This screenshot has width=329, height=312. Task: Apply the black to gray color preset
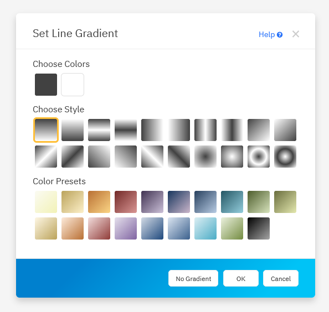(259, 228)
